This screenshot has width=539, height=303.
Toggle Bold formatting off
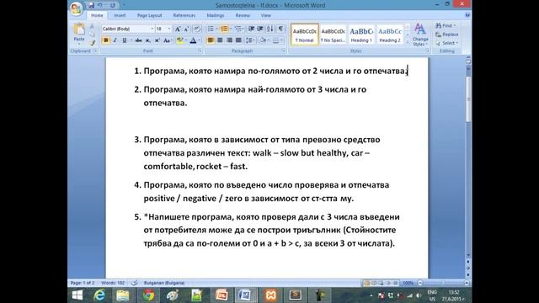pyautogui.click(x=106, y=40)
